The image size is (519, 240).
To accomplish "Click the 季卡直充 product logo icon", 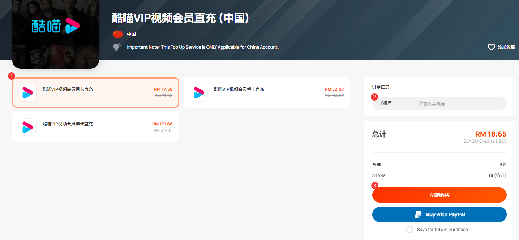I will tap(199, 93).
